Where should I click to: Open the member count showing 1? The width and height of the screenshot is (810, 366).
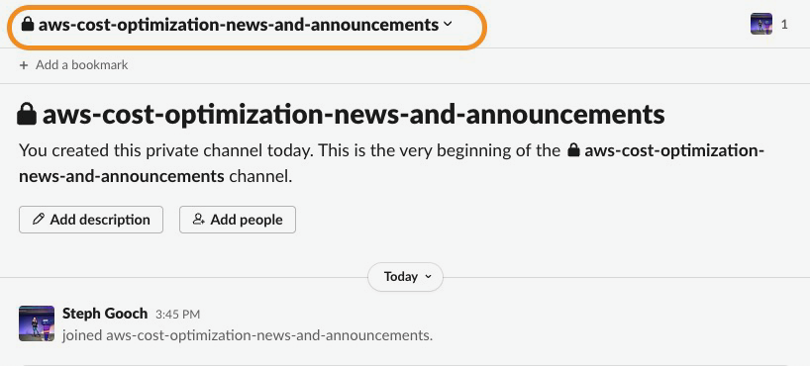(784, 25)
